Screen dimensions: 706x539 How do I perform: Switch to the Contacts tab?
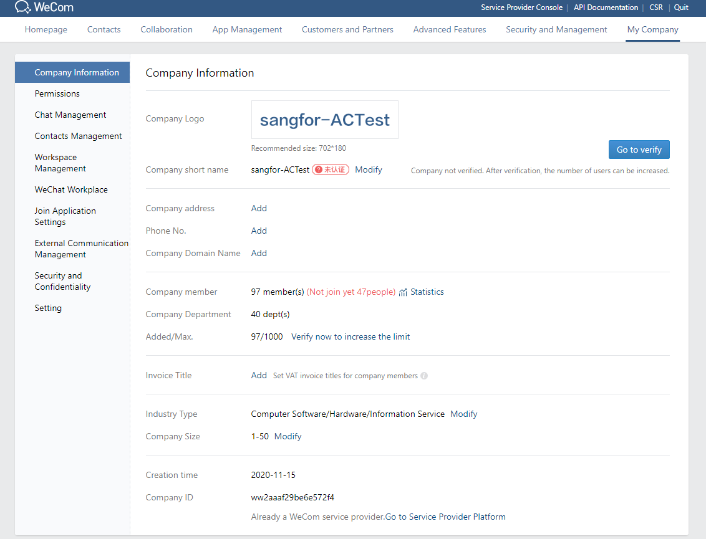click(104, 29)
